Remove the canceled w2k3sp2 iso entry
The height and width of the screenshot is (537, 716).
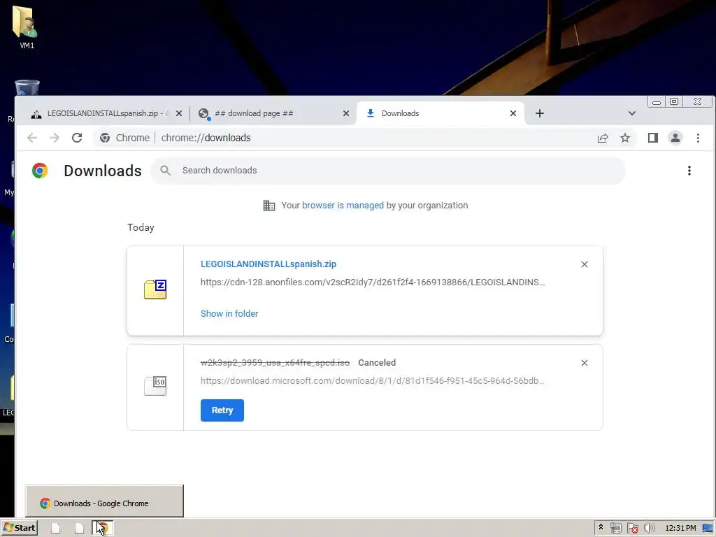pyautogui.click(x=585, y=363)
